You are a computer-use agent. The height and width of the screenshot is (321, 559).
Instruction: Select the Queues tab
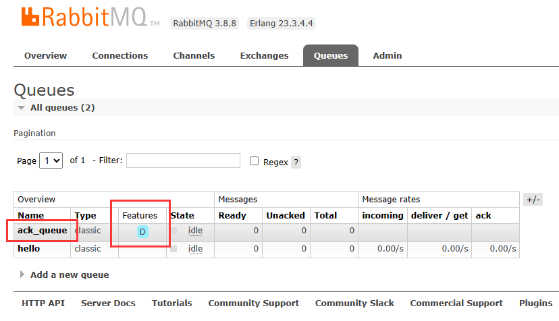click(x=331, y=55)
